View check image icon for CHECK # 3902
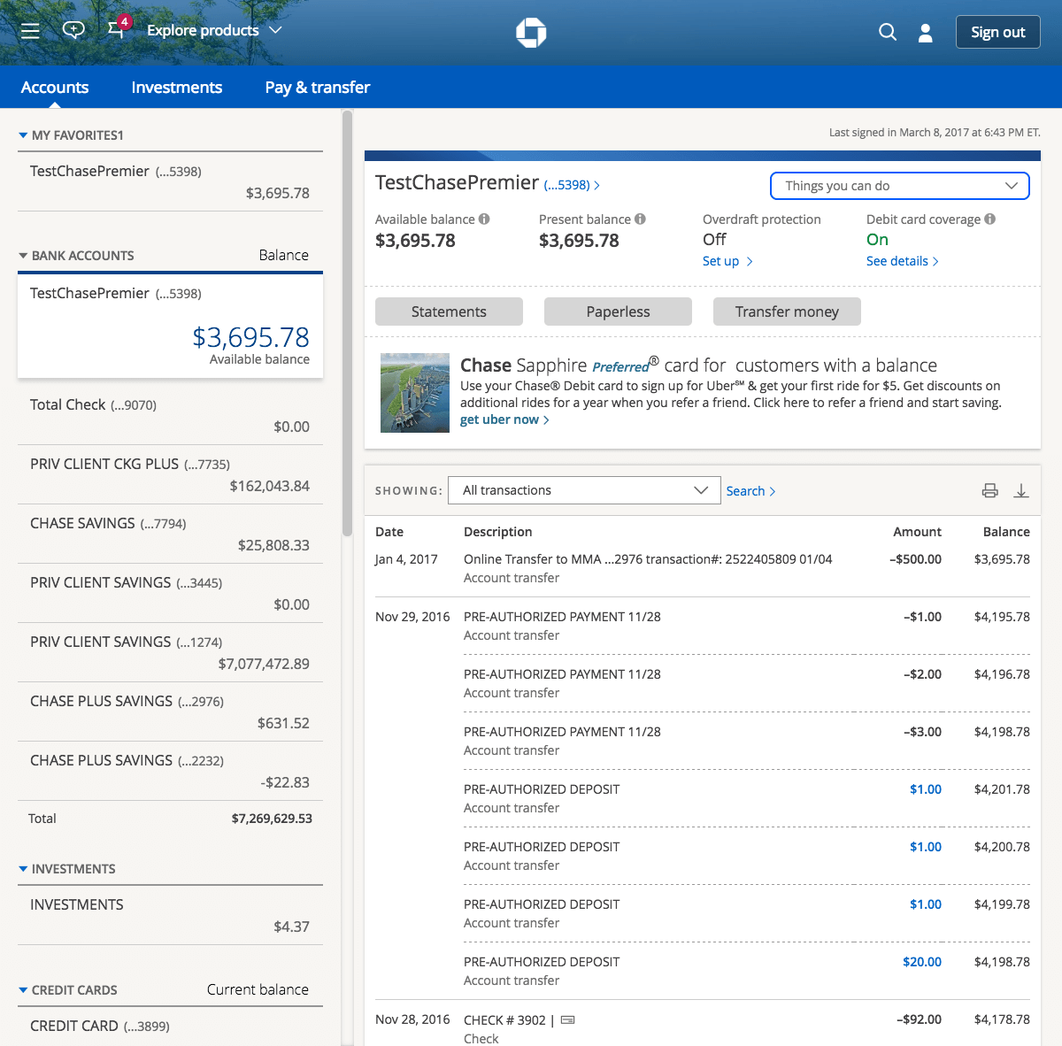Image resolution: width=1062 pixels, height=1046 pixels. click(x=568, y=1019)
